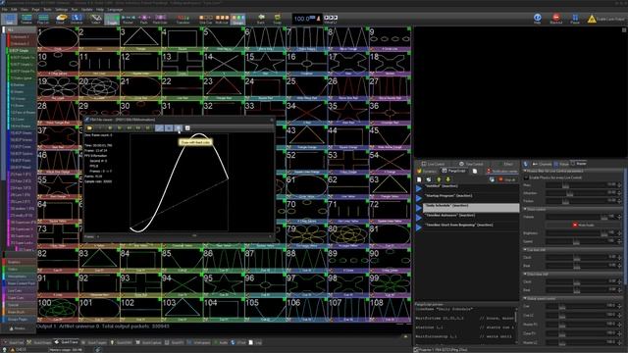This screenshot has width=628, height=353.
Task: Open the Help icon in top-right toolbar
Action: click(x=538, y=19)
